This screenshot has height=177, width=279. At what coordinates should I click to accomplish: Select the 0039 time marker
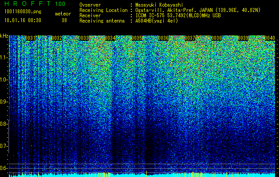(x=243, y=38)
